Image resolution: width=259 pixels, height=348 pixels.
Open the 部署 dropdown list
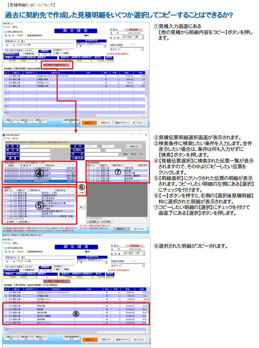(50, 158)
